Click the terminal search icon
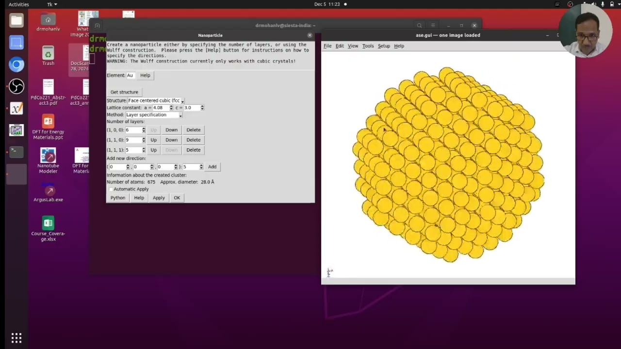This screenshot has height=349, width=621. (419, 26)
